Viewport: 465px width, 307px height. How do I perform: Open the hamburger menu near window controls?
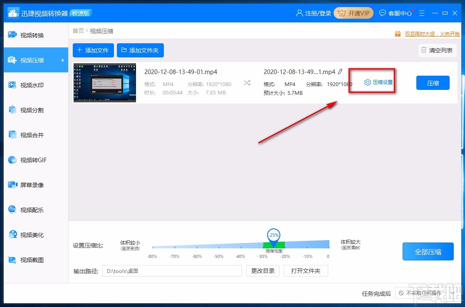tap(422, 13)
